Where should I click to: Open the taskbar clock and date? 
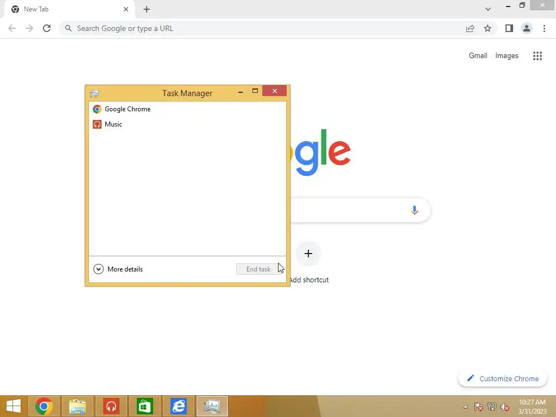coord(532,407)
